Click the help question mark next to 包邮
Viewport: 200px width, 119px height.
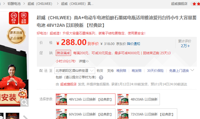(101, 78)
